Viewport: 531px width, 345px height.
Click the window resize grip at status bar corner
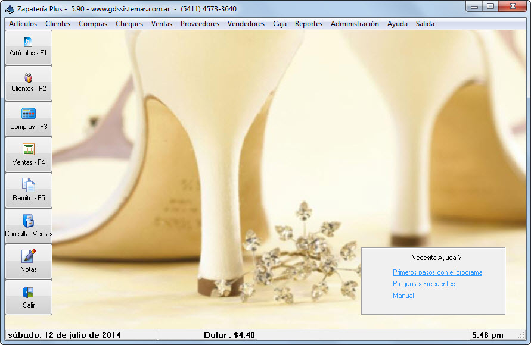[x=521, y=335]
